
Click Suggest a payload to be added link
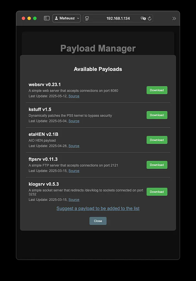[98, 209]
